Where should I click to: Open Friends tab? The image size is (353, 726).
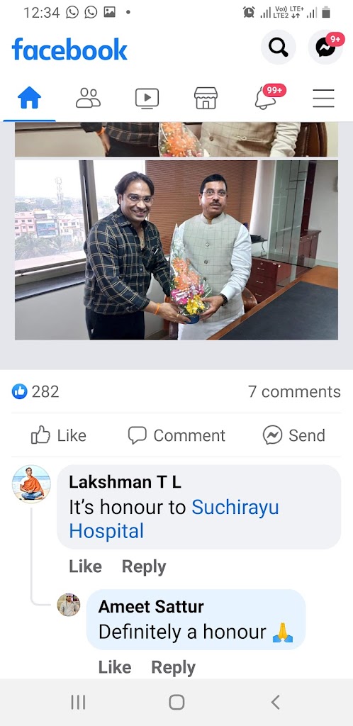coord(88,98)
